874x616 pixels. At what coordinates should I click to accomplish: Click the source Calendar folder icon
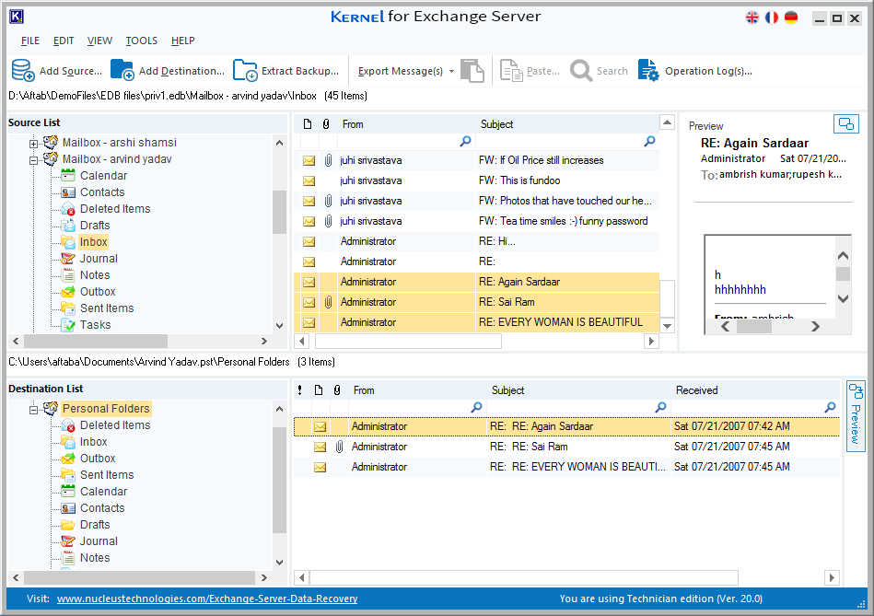[x=68, y=176]
